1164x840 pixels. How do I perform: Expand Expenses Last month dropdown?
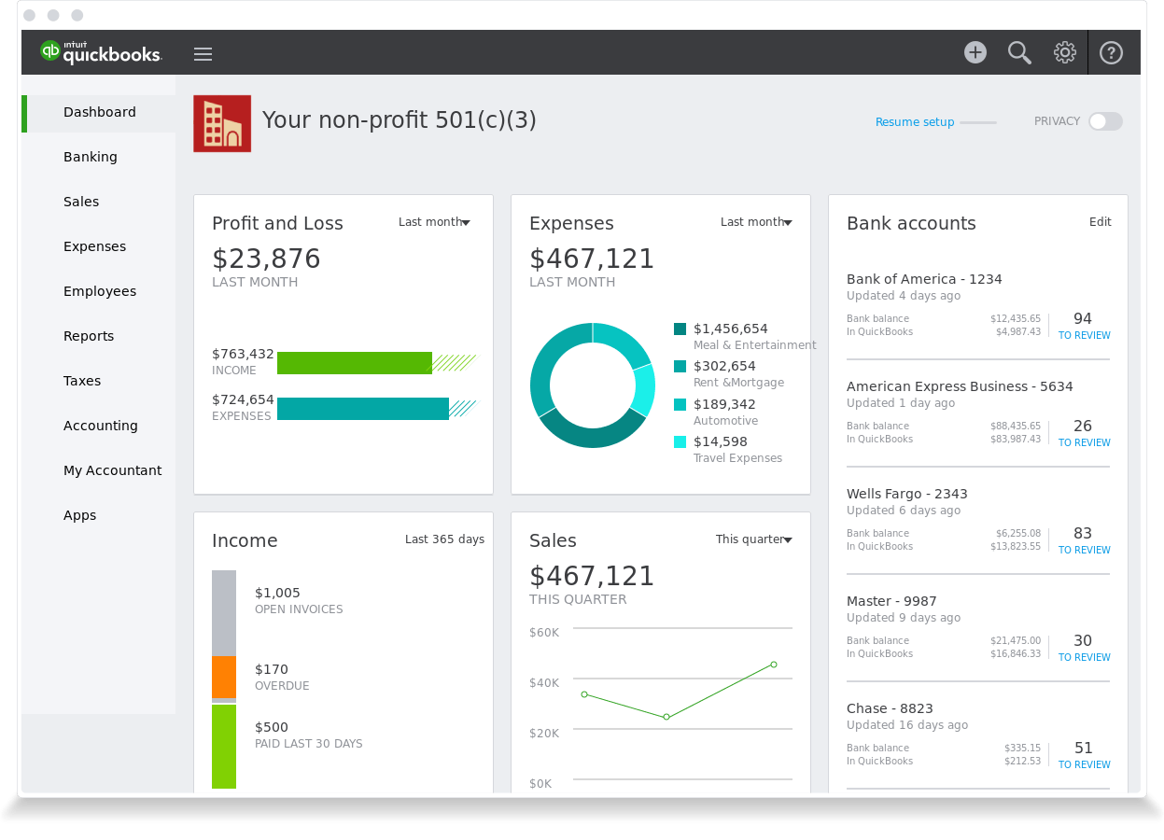756,222
